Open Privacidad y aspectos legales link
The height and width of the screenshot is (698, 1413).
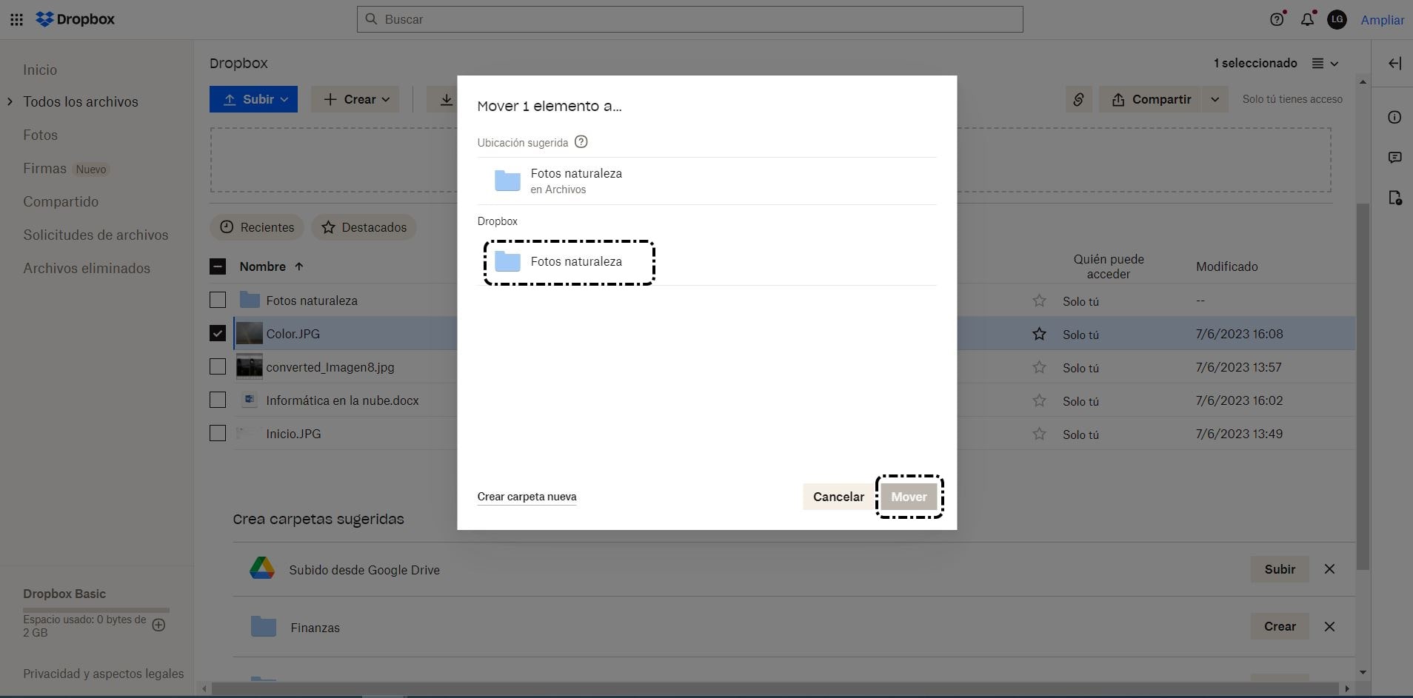[x=103, y=674]
